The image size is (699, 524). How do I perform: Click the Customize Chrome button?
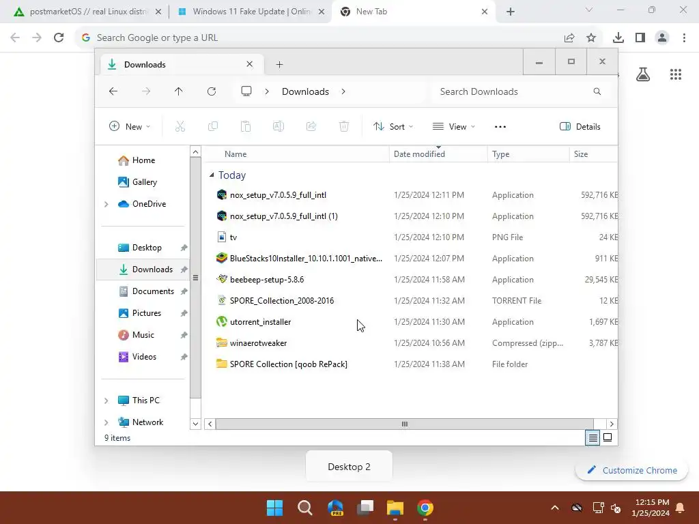tap(631, 470)
